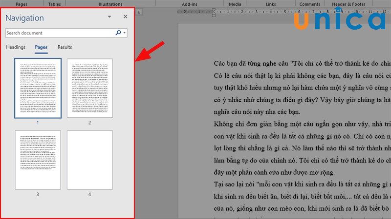Switch to the Headings tab
The image size is (391, 219).
pos(16,47)
